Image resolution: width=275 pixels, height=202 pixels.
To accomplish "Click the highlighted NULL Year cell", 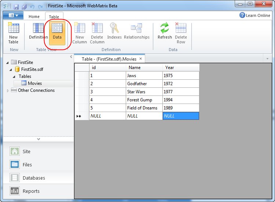I will (x=181, y=116).
